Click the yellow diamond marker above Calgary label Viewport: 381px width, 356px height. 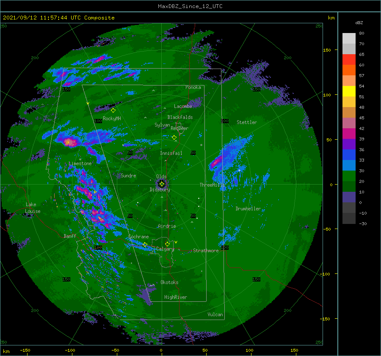(x=167, y=244)
